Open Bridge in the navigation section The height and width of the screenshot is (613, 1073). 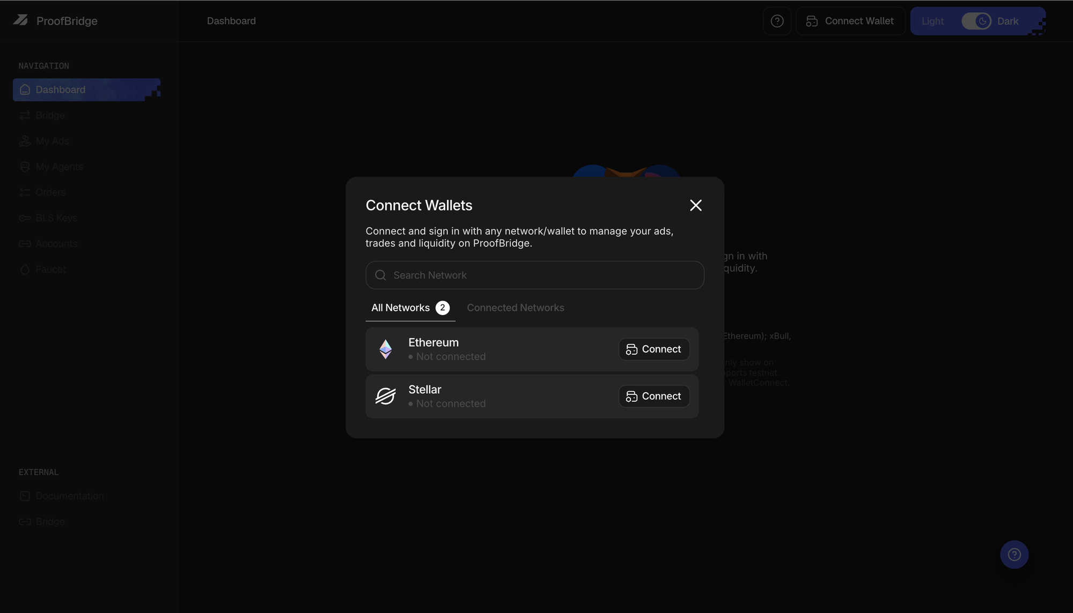click(86, 115)
